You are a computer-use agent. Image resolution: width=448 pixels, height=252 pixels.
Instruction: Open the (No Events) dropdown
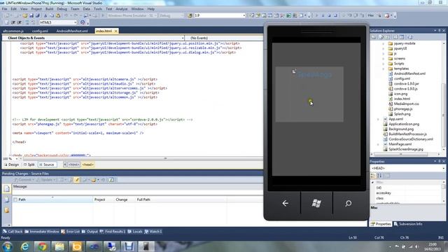(224, 38)
